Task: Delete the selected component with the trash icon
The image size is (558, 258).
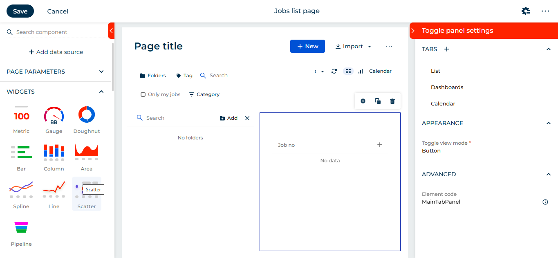Action: pyautogui.click(x=392, y=101)
